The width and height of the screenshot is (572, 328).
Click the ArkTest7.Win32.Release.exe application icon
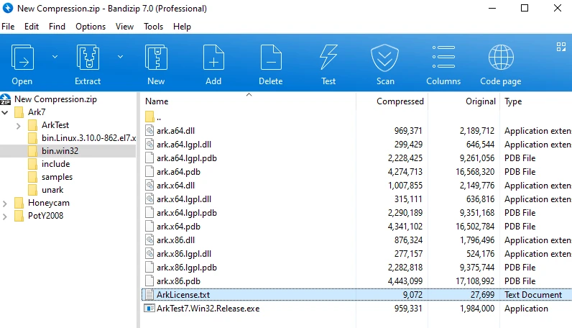pos(149,309)
